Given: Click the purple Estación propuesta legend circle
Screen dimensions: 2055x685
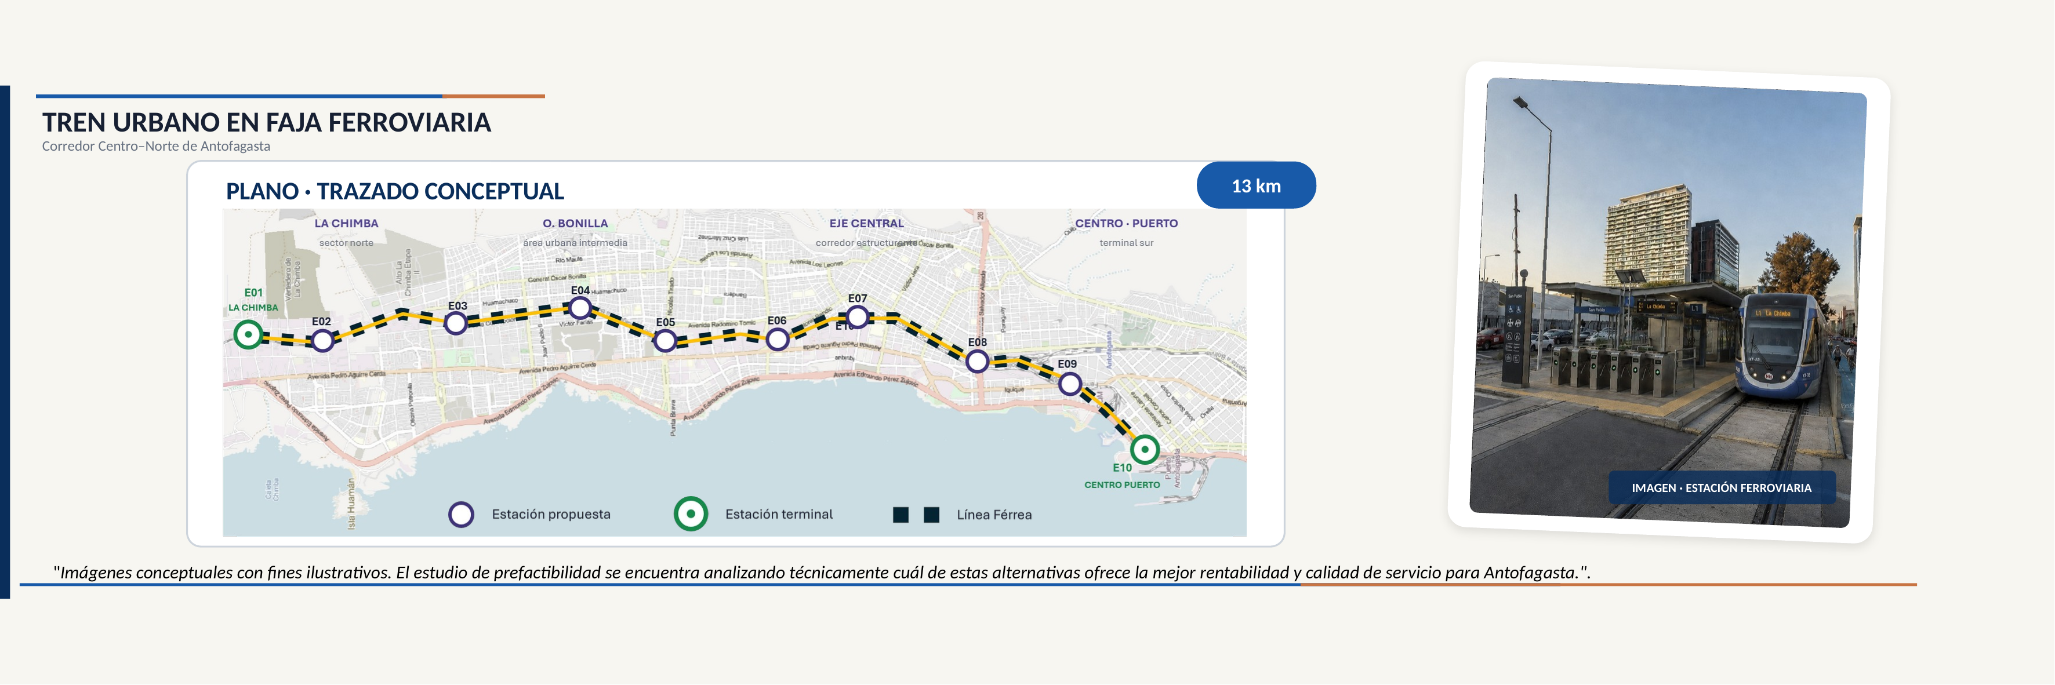Looking at the screenshot, I should (x=461, y=515).
